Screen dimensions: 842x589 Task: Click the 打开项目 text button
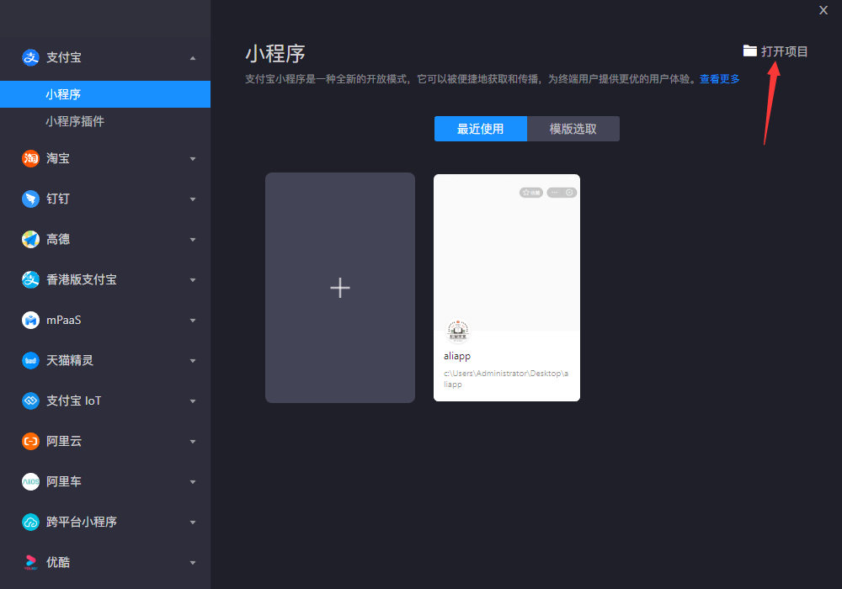(784, 51)
